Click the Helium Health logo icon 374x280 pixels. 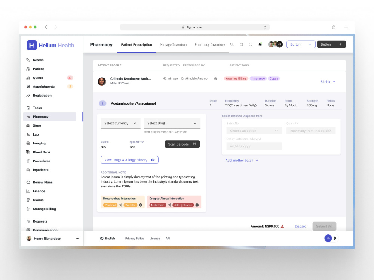(32, 45)
